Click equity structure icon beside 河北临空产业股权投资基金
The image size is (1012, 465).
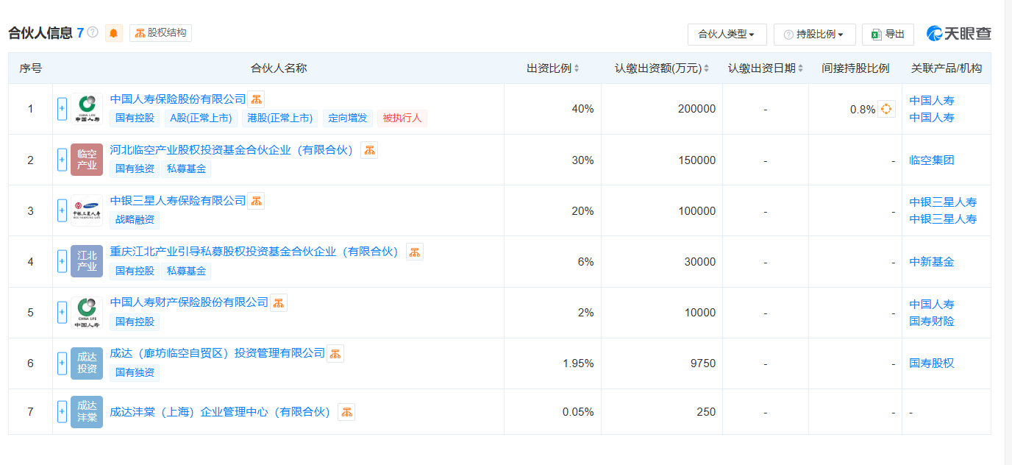(x=369, y=150)
